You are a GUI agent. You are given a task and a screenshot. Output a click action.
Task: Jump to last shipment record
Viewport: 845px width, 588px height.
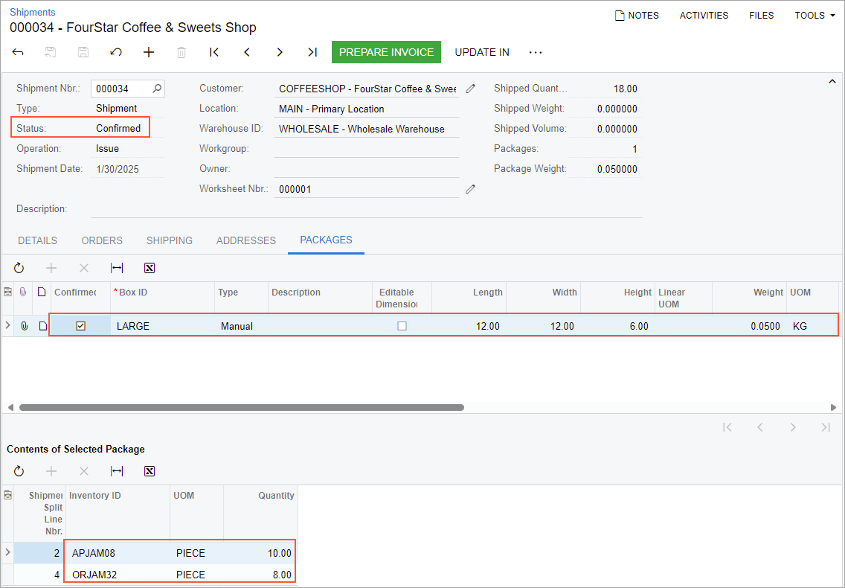[312, 52]
